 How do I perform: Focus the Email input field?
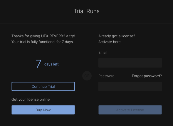tap(130, 63)
